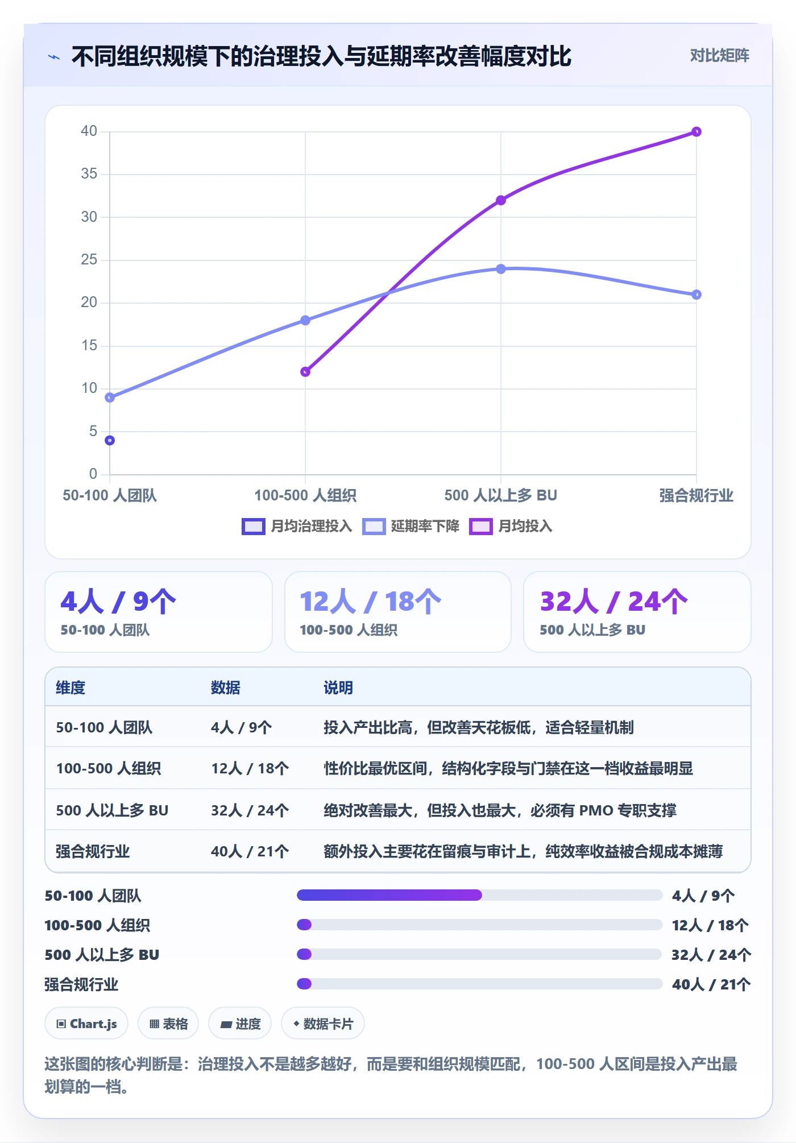Click the blue data point at 24

[501, 269]
